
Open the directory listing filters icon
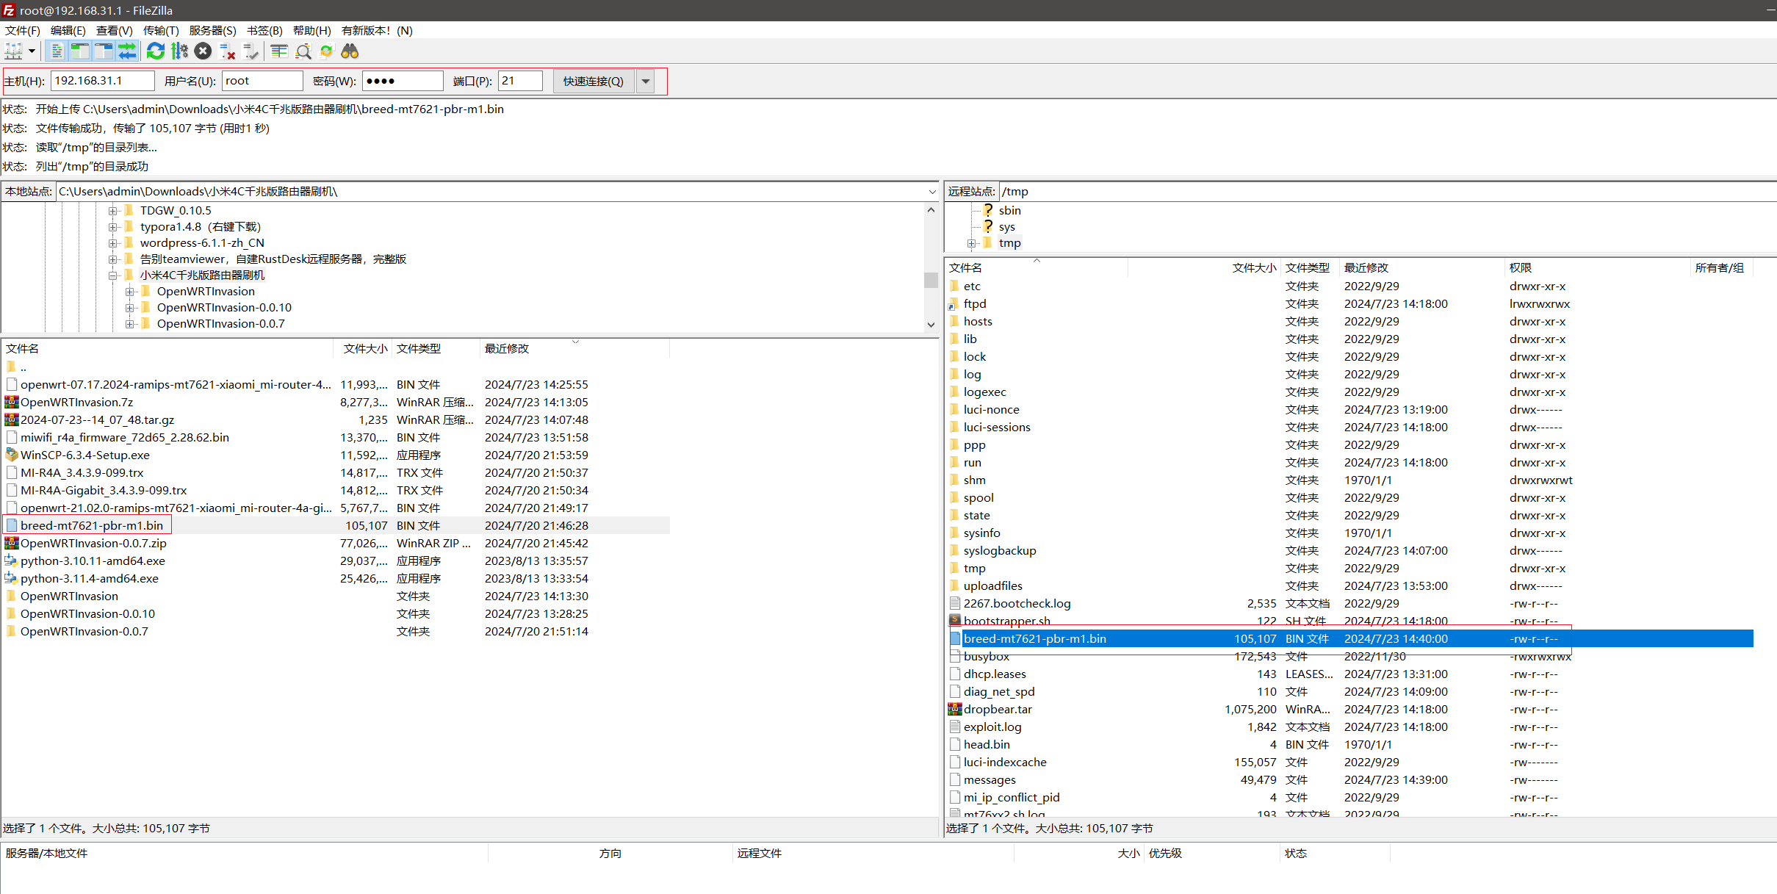pyautogui.click(x=278, y=51)
